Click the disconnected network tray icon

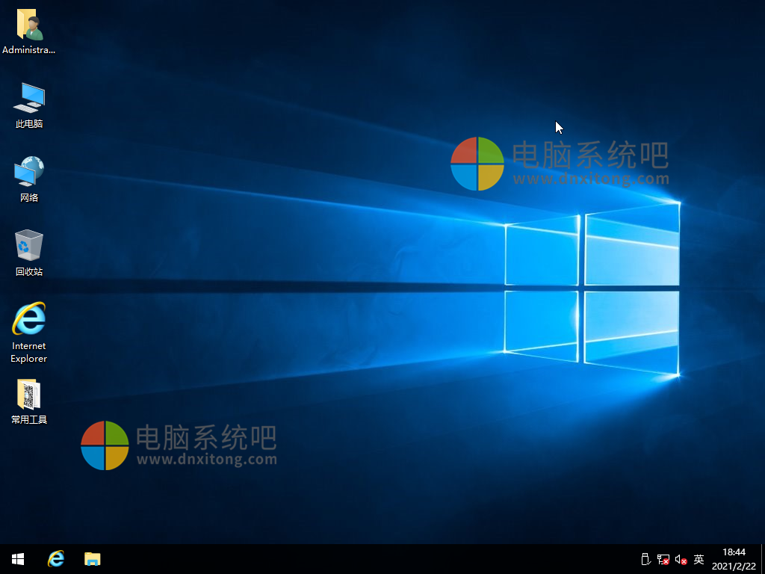click(662, 558)
